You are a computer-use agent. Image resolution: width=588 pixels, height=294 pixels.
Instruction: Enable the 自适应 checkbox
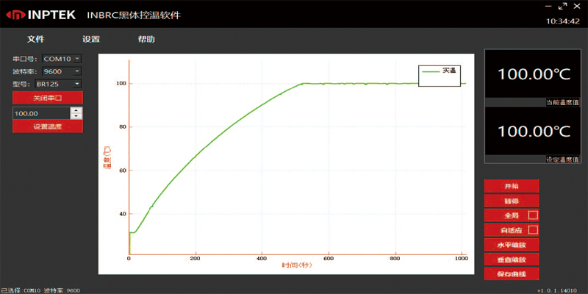tap(534, 230)
